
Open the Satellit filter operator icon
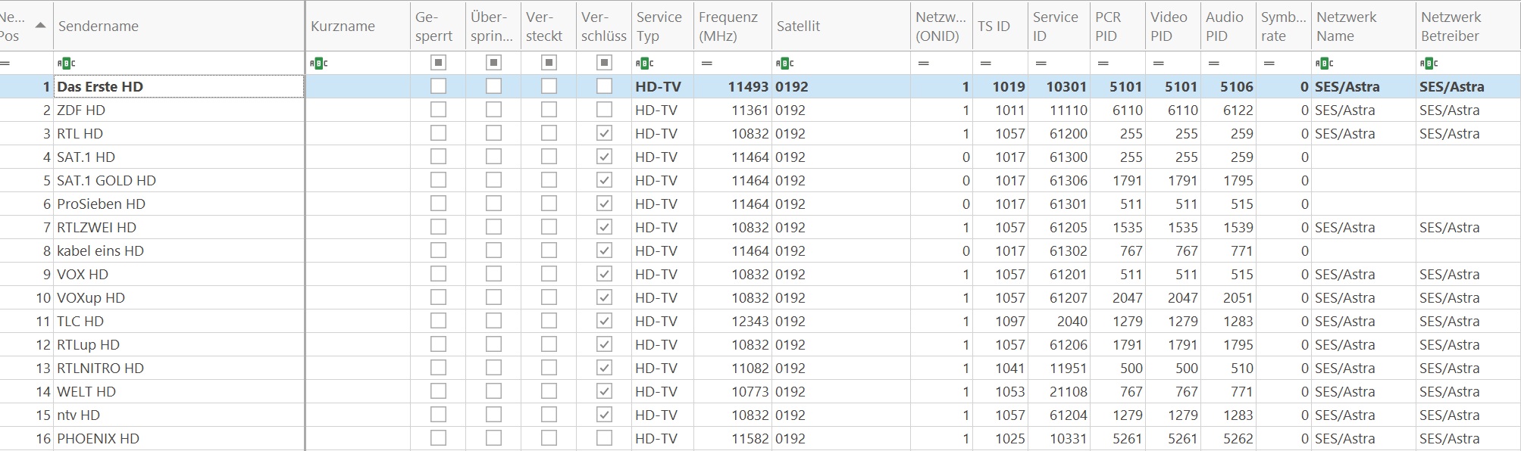(784, 64)
